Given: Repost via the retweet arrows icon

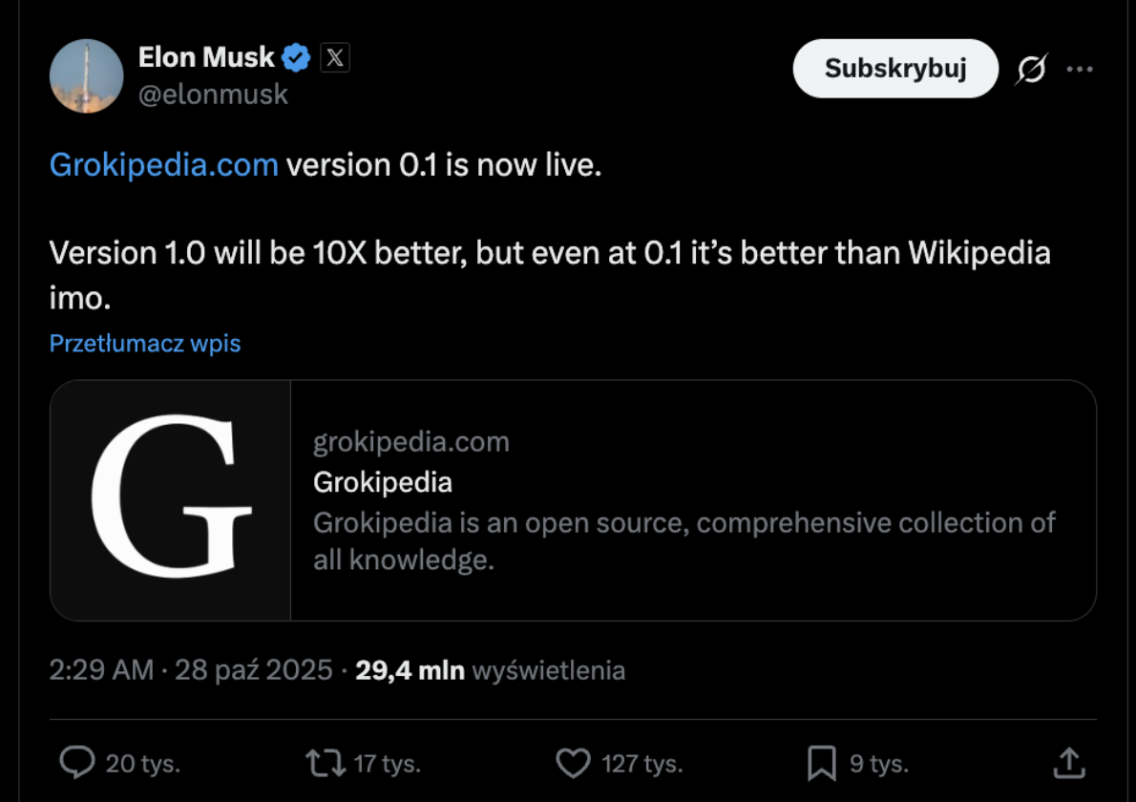Looking at the screenshot, I should click(327, 762).
